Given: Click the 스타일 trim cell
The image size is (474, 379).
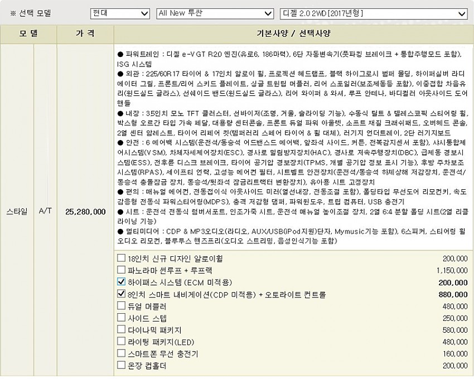Looking at the screenshot, I should point(16,212).
